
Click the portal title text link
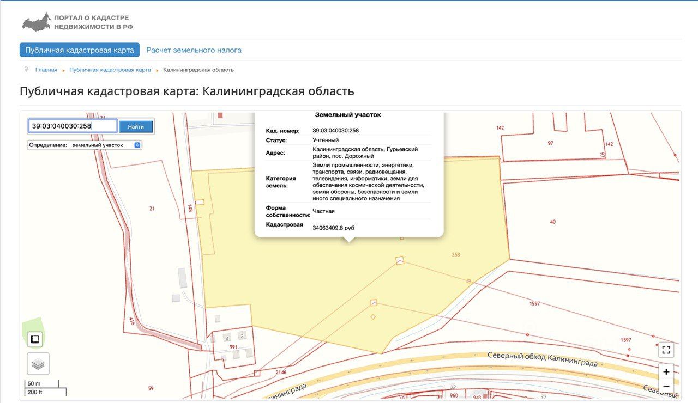point(93,22)
